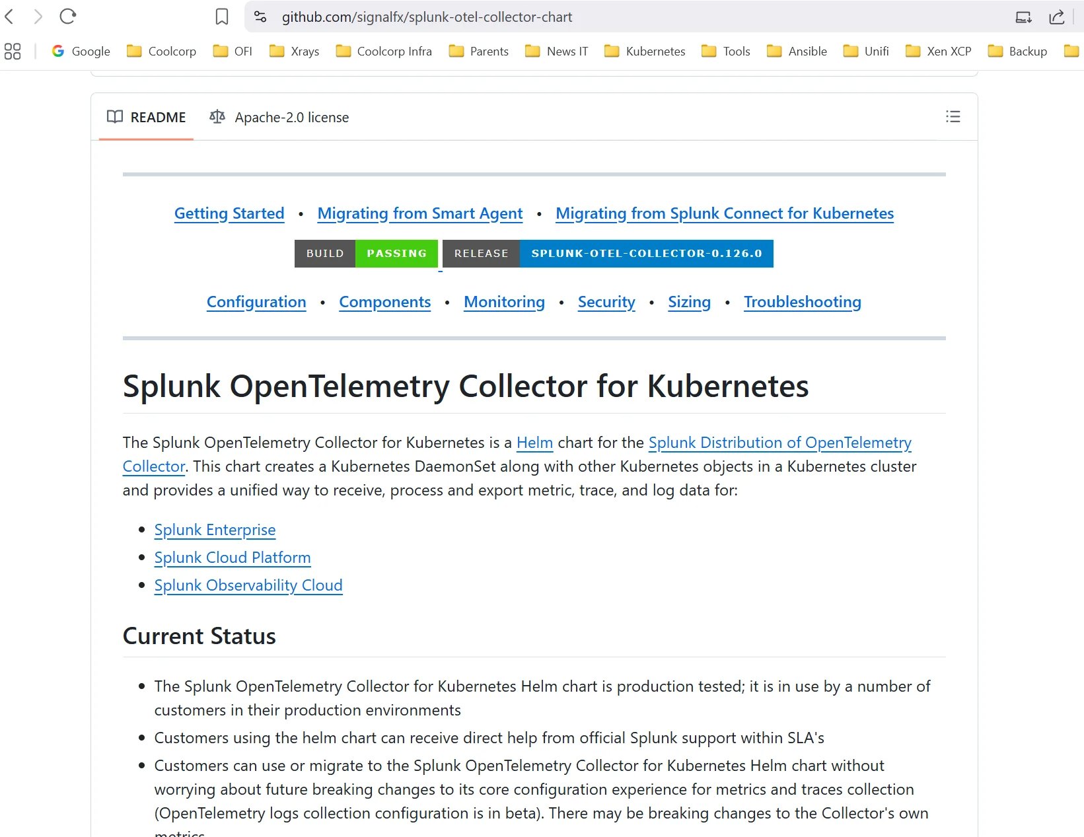Open the Splunk Enterprise link
This screenshot has height=837, width=1084.
click(215, 530)
